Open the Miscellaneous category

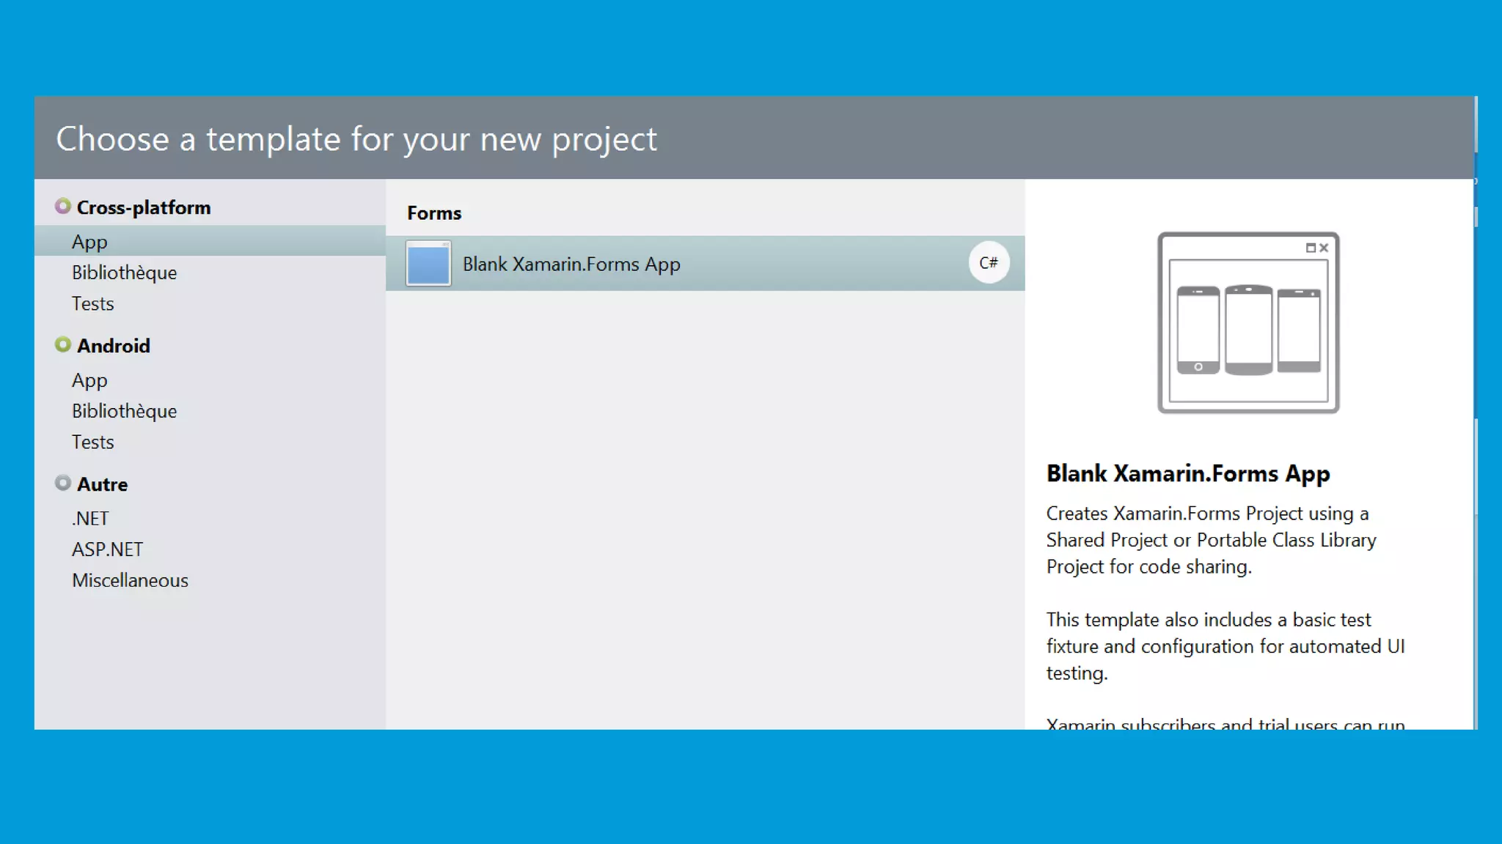click(130, 580)
